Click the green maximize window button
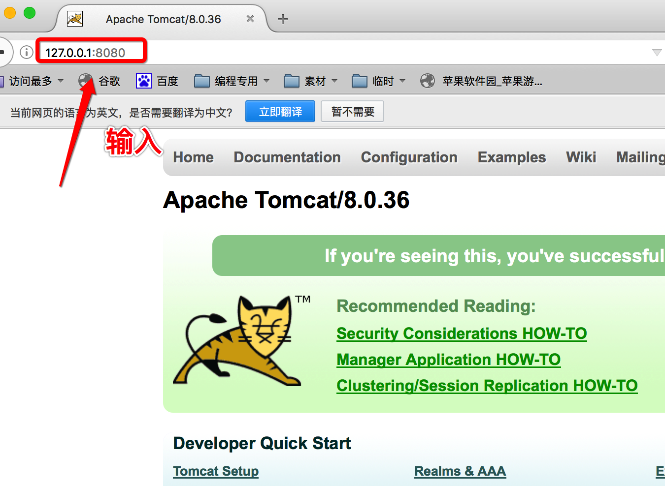 tap(30, 13)
